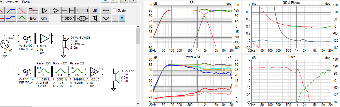This screenshot has width=340, height=107.
Task: Switch to the Room tab
Action: coord(26,2)
